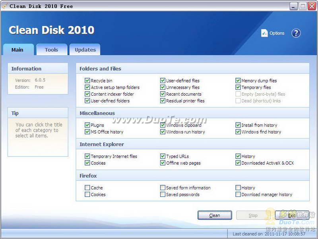
Task: Minimize the Clean Disk window
Action: (293, 6)
